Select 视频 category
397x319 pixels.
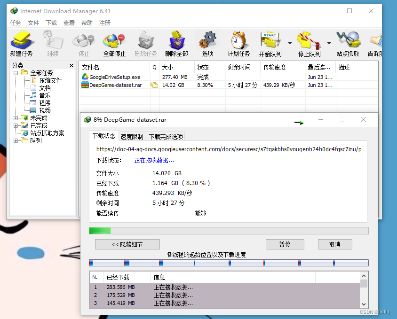click(x=45, y=110)
